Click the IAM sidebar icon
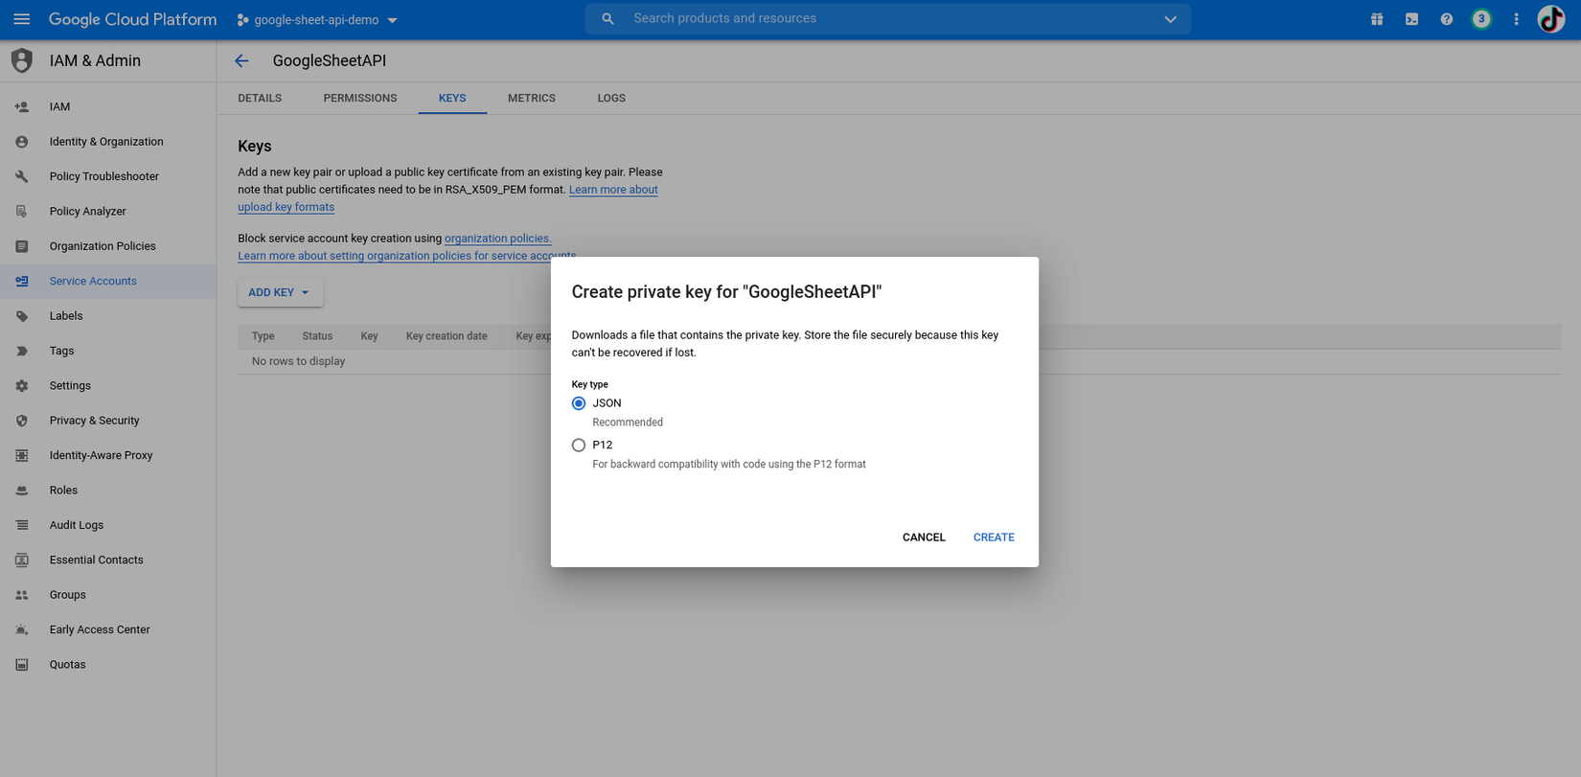The height and width of the screenshot is (777, 1581). [x=22, y=106]
